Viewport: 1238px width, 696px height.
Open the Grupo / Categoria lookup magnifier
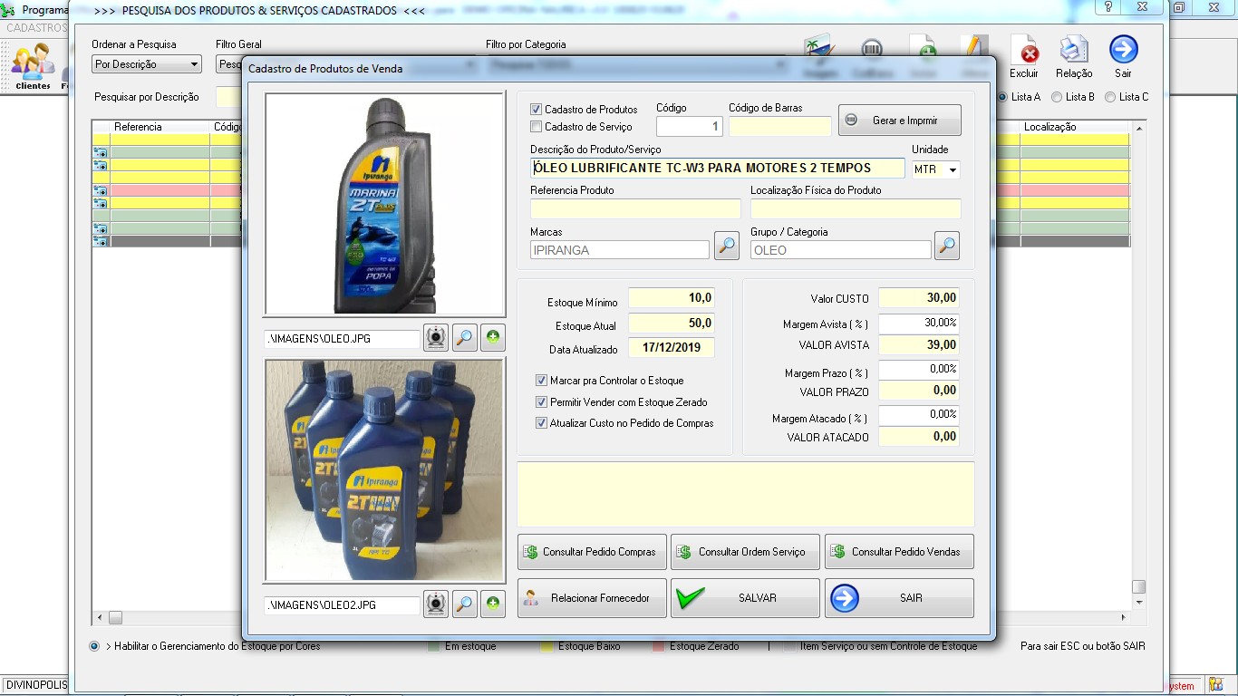[x=947, y=246]
